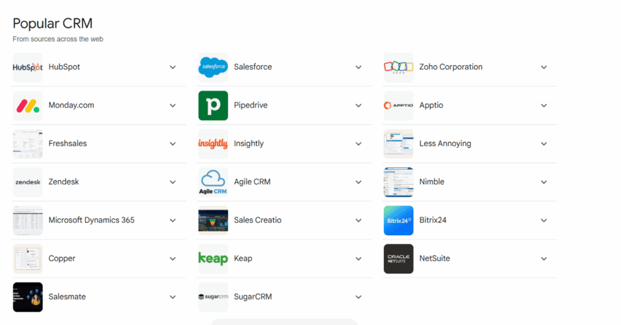Viewport: 621px width, 325px height.
Task: Open the Zoho Corporation name link
Action: (451, 67)
